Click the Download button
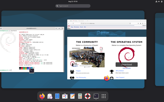This screenshot has height=102, width=164. pyautogui.click(x=127, y=65)
